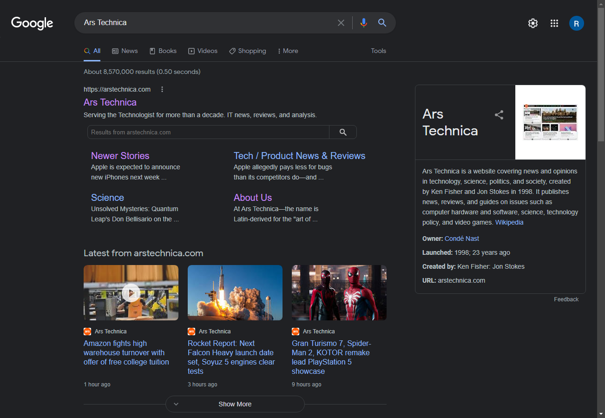
Task: Switch to the News tab
Action: tap(125, 51)
